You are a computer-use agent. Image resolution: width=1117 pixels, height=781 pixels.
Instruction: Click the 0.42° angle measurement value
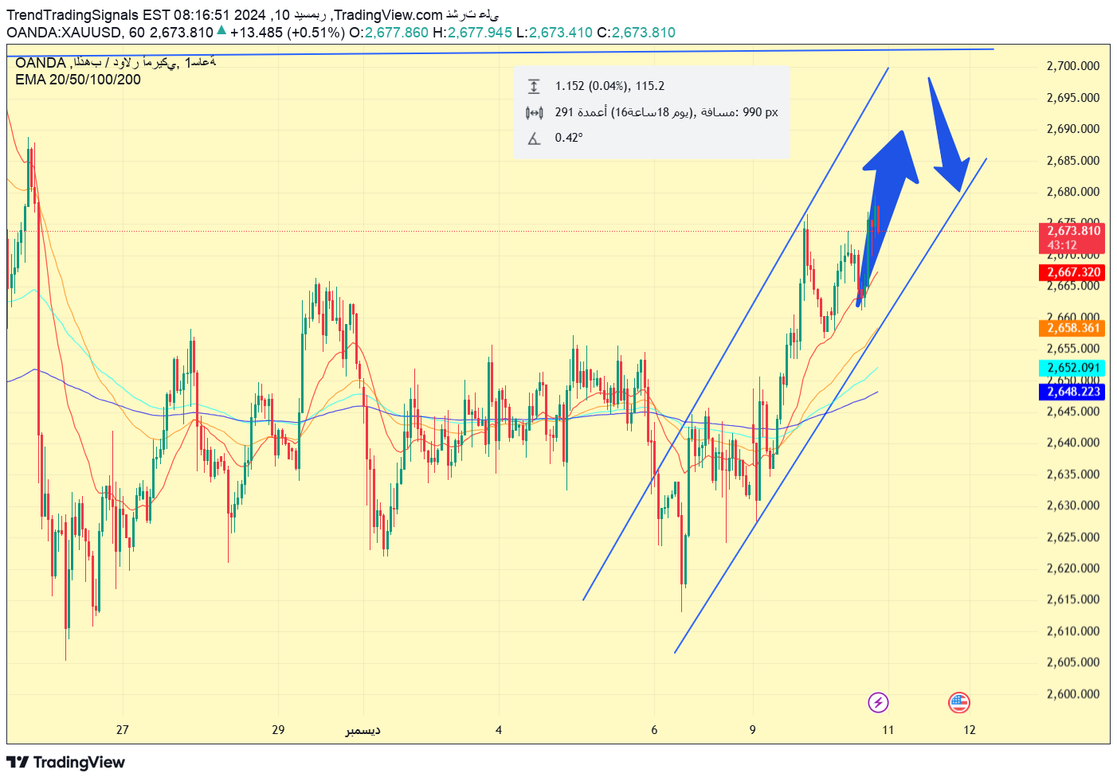[x=569, y=138]
